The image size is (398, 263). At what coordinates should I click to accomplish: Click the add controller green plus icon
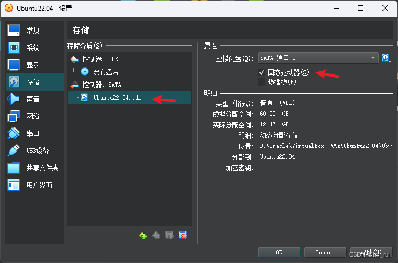(x=143, y=236)
